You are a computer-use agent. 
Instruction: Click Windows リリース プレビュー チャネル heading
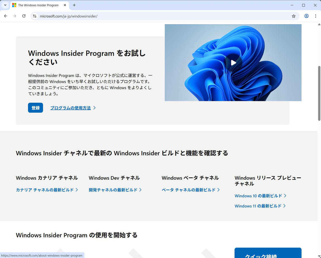[x=268, y=181]
